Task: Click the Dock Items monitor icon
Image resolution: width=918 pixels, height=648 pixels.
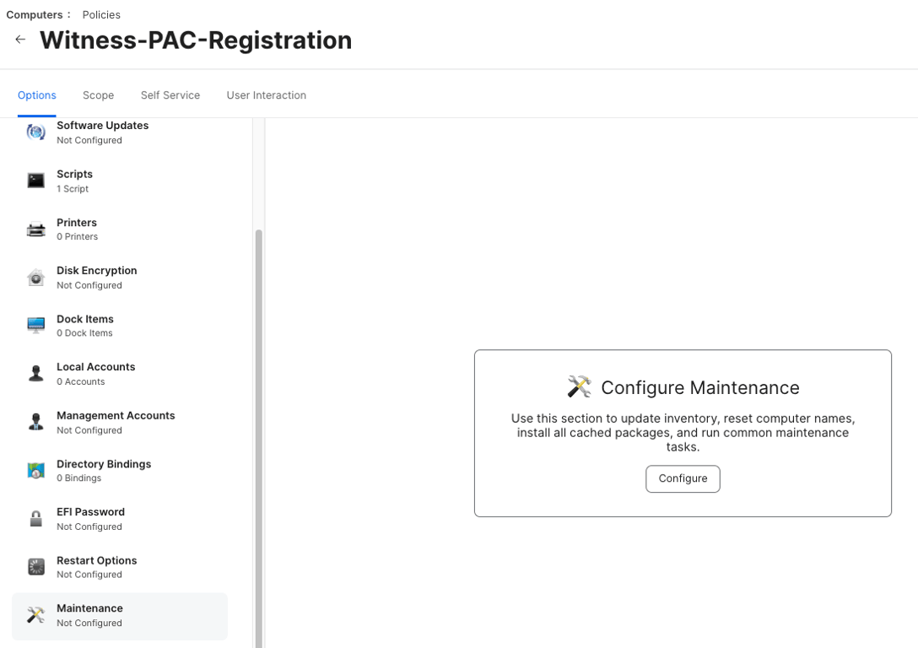Action: tap(35, 326)
